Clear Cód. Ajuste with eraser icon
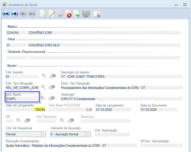Image resolution: width=191 pixels, height=152 pixels. pos(52,98)
